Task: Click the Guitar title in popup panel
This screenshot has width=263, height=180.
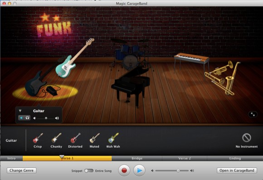Action: 39,111
